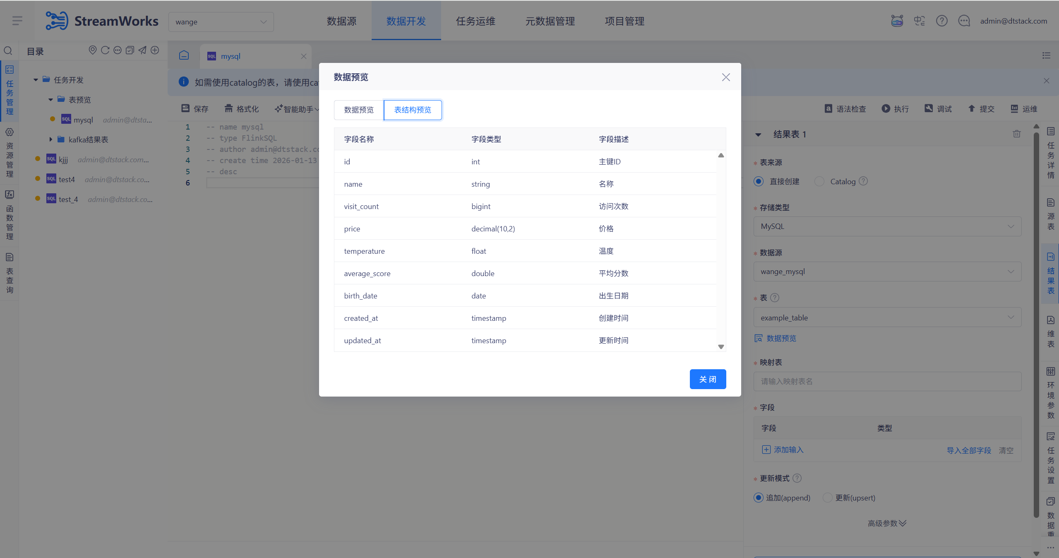Select the 更新(upsert) update mode
Viewport: 1059px width, 558px height.
[x=828, y=498]
